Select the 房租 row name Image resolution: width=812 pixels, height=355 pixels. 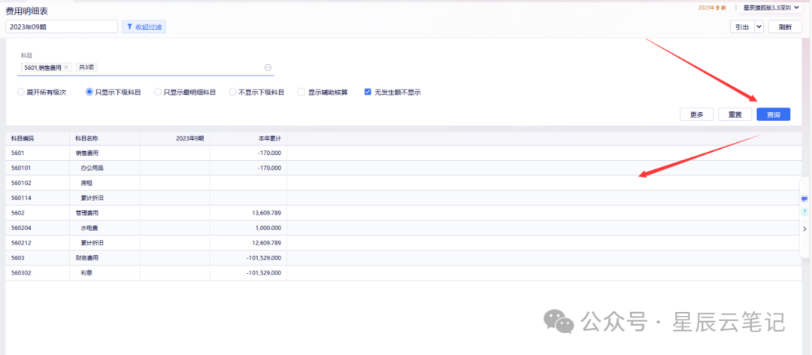click(86, 183)
